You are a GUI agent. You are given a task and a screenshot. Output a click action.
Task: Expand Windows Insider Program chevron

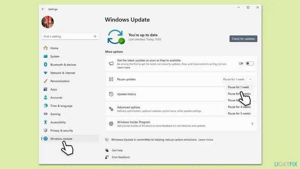(252, 124)
